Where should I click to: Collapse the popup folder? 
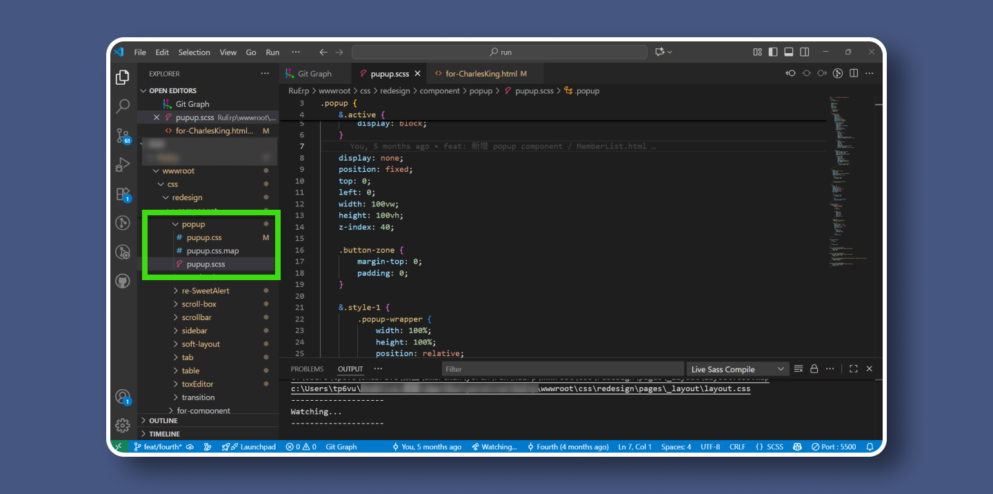[193, 224]
